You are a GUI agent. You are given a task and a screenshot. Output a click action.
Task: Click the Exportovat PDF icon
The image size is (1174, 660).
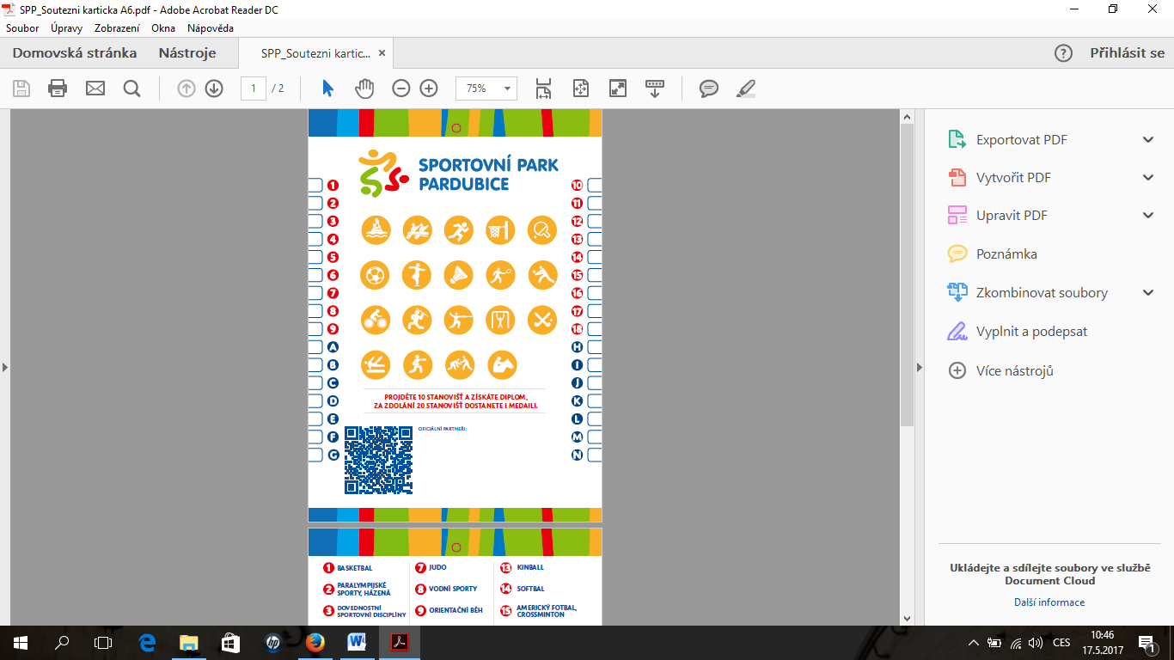tap(957, 139)
